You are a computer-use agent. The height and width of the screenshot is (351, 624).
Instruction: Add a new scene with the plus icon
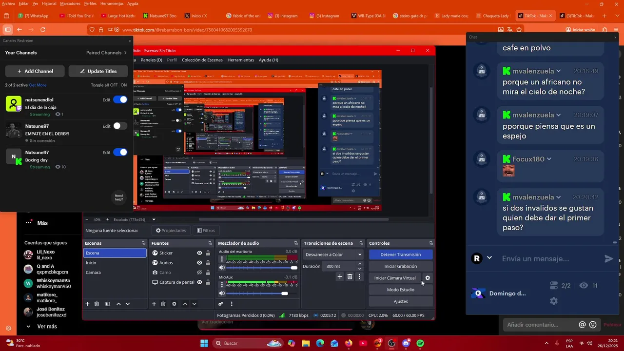pyautogui.click(x=87, y=304)
